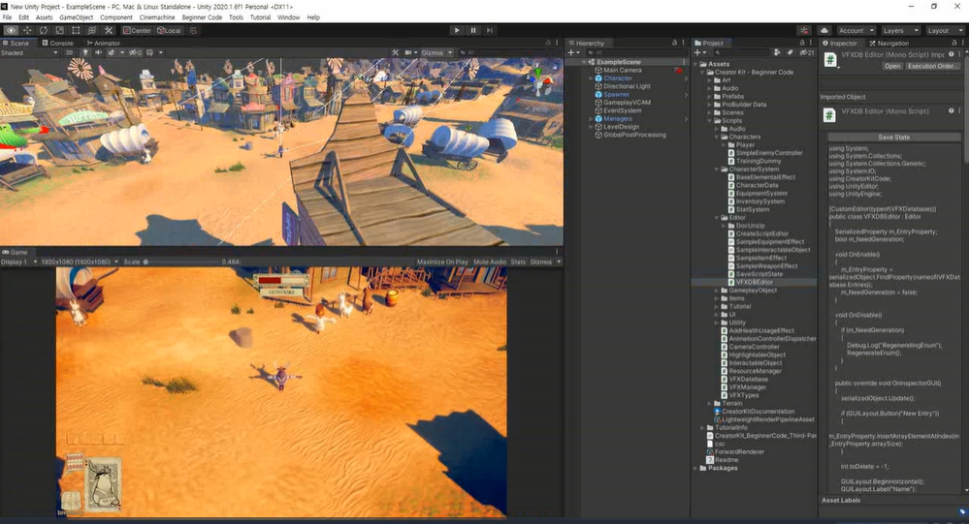Toggle the Center pivot mode button
This screenshot has width=970, height=524.
pyautogui.click(x=137, y=31)
